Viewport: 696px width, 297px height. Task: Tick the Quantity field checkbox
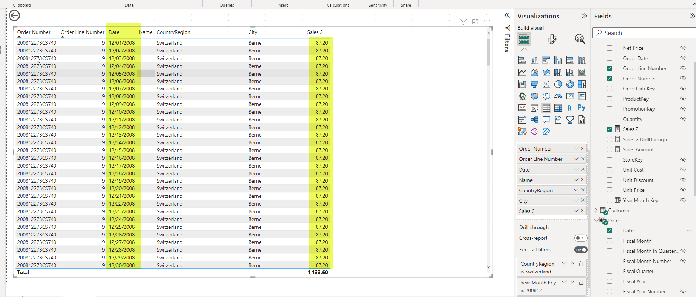pyautogui.click(x=609, y=119)
